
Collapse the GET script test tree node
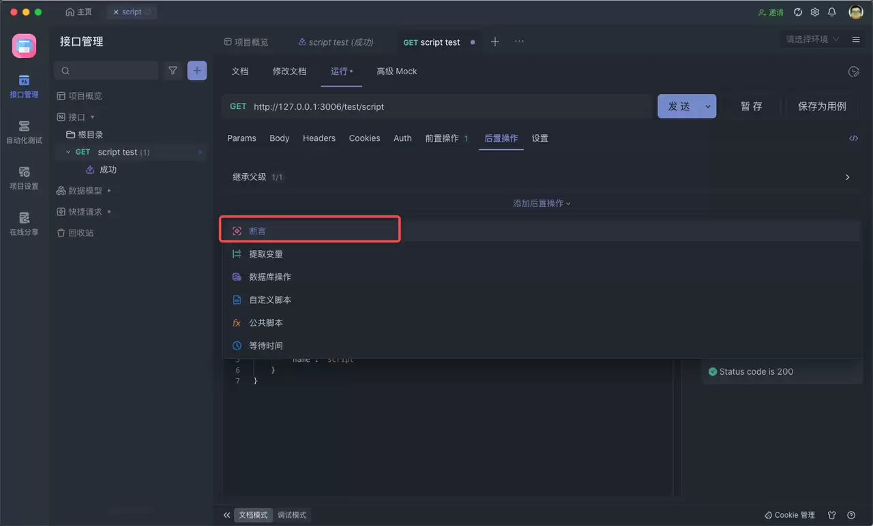(68, 152)
